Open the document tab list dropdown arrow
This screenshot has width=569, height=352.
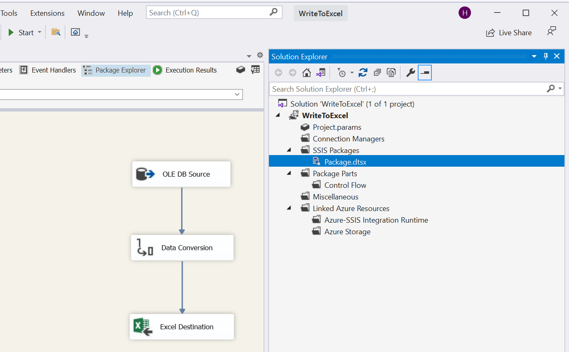(249, 56)
